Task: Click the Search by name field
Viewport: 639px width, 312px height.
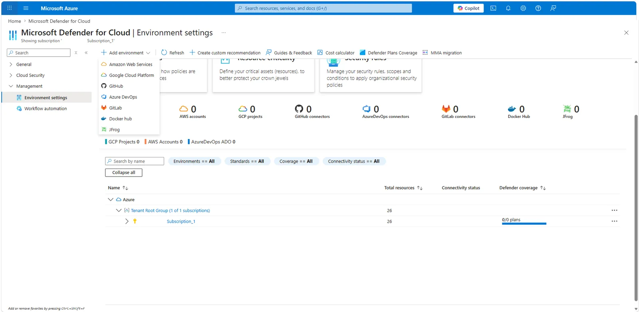Action: pyautogui.click(x=135, y=161)
